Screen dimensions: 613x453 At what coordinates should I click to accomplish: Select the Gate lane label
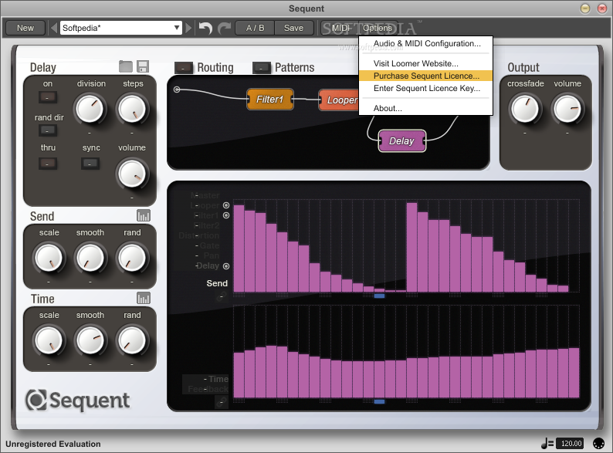coord(209,245)
